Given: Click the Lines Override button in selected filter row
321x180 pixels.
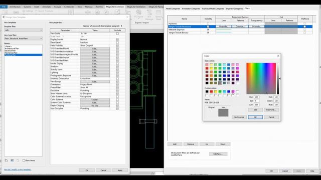Looking at the screenshot, I should 224,26.
